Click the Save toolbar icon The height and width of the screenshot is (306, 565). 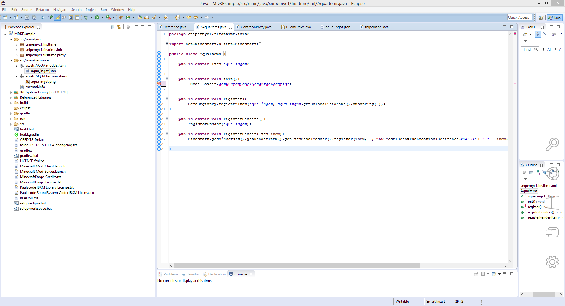pos(27,18)
